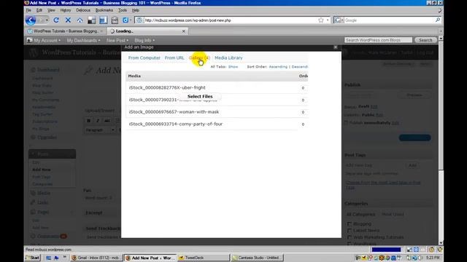Open the My Account dropdown menu
The width and height of the screenshot is (467, 262).
(47, 41)
